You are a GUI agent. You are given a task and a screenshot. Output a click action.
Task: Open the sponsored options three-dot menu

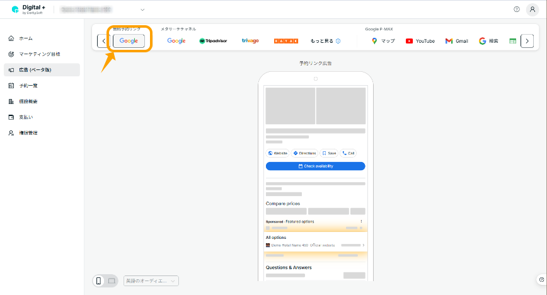tap(361, 221)
